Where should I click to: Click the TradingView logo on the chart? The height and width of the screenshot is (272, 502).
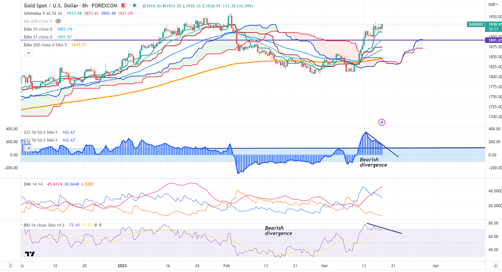point(30,254)
